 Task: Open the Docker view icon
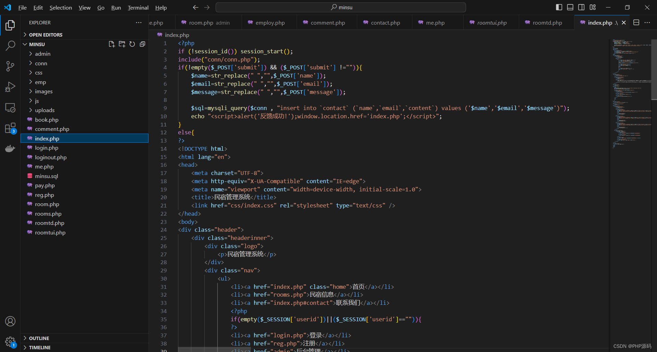[x=10, y=149]
